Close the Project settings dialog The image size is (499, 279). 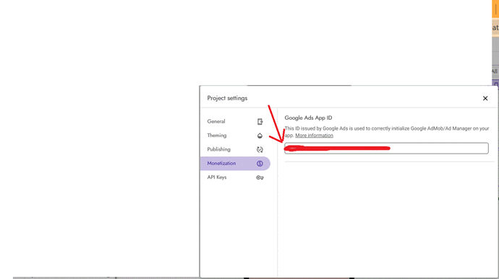[x=485, y=98]
